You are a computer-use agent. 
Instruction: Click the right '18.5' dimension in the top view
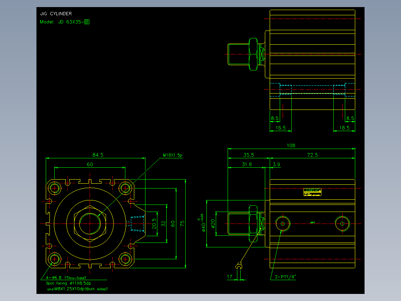[344, 127]
